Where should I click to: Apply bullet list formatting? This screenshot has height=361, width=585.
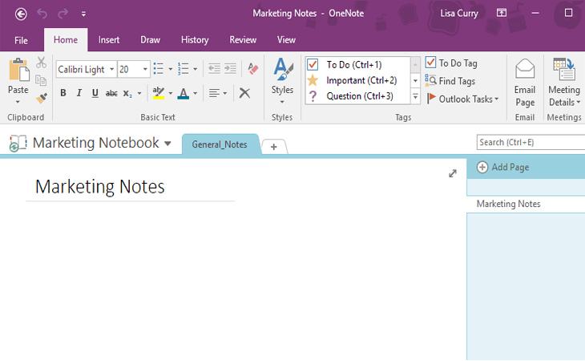coord(158,69)
